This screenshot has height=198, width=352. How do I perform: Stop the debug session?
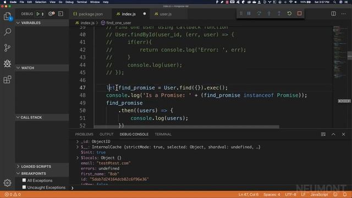(299, 13)
